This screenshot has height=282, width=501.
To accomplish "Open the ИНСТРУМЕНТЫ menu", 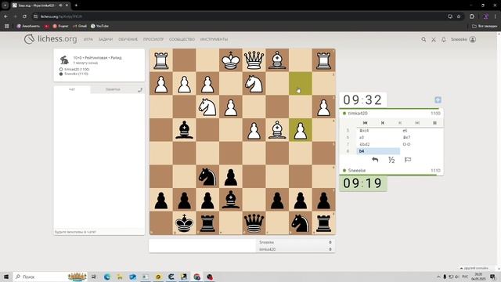I will 214,39.
